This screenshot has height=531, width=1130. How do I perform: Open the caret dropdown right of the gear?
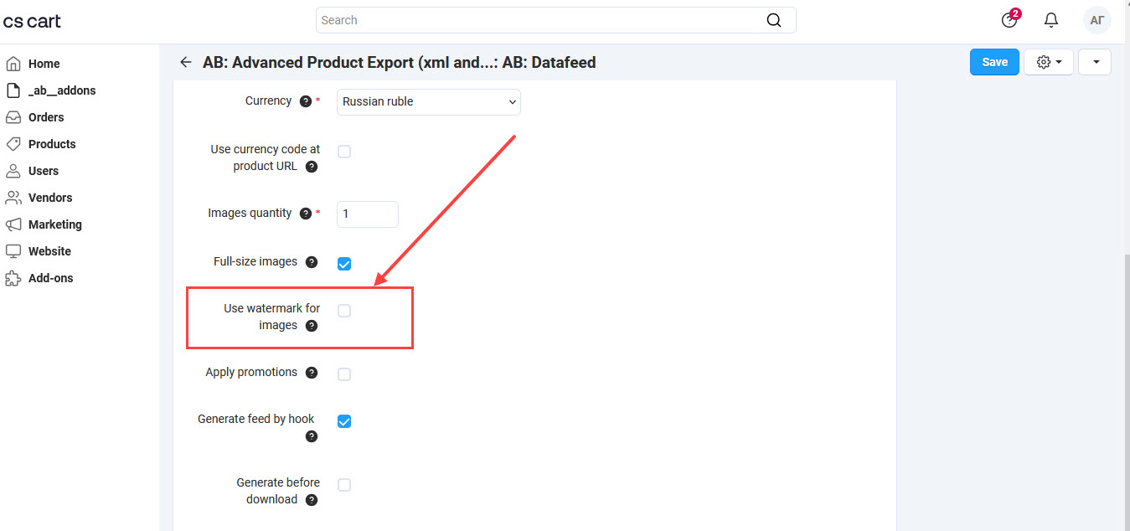click(x=1095, y=62)
